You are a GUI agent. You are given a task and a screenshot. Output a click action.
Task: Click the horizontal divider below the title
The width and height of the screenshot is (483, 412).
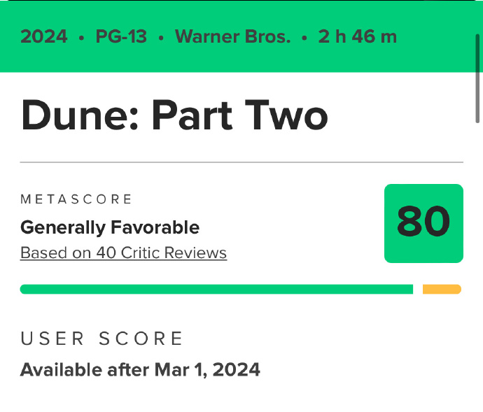point(241,162)
